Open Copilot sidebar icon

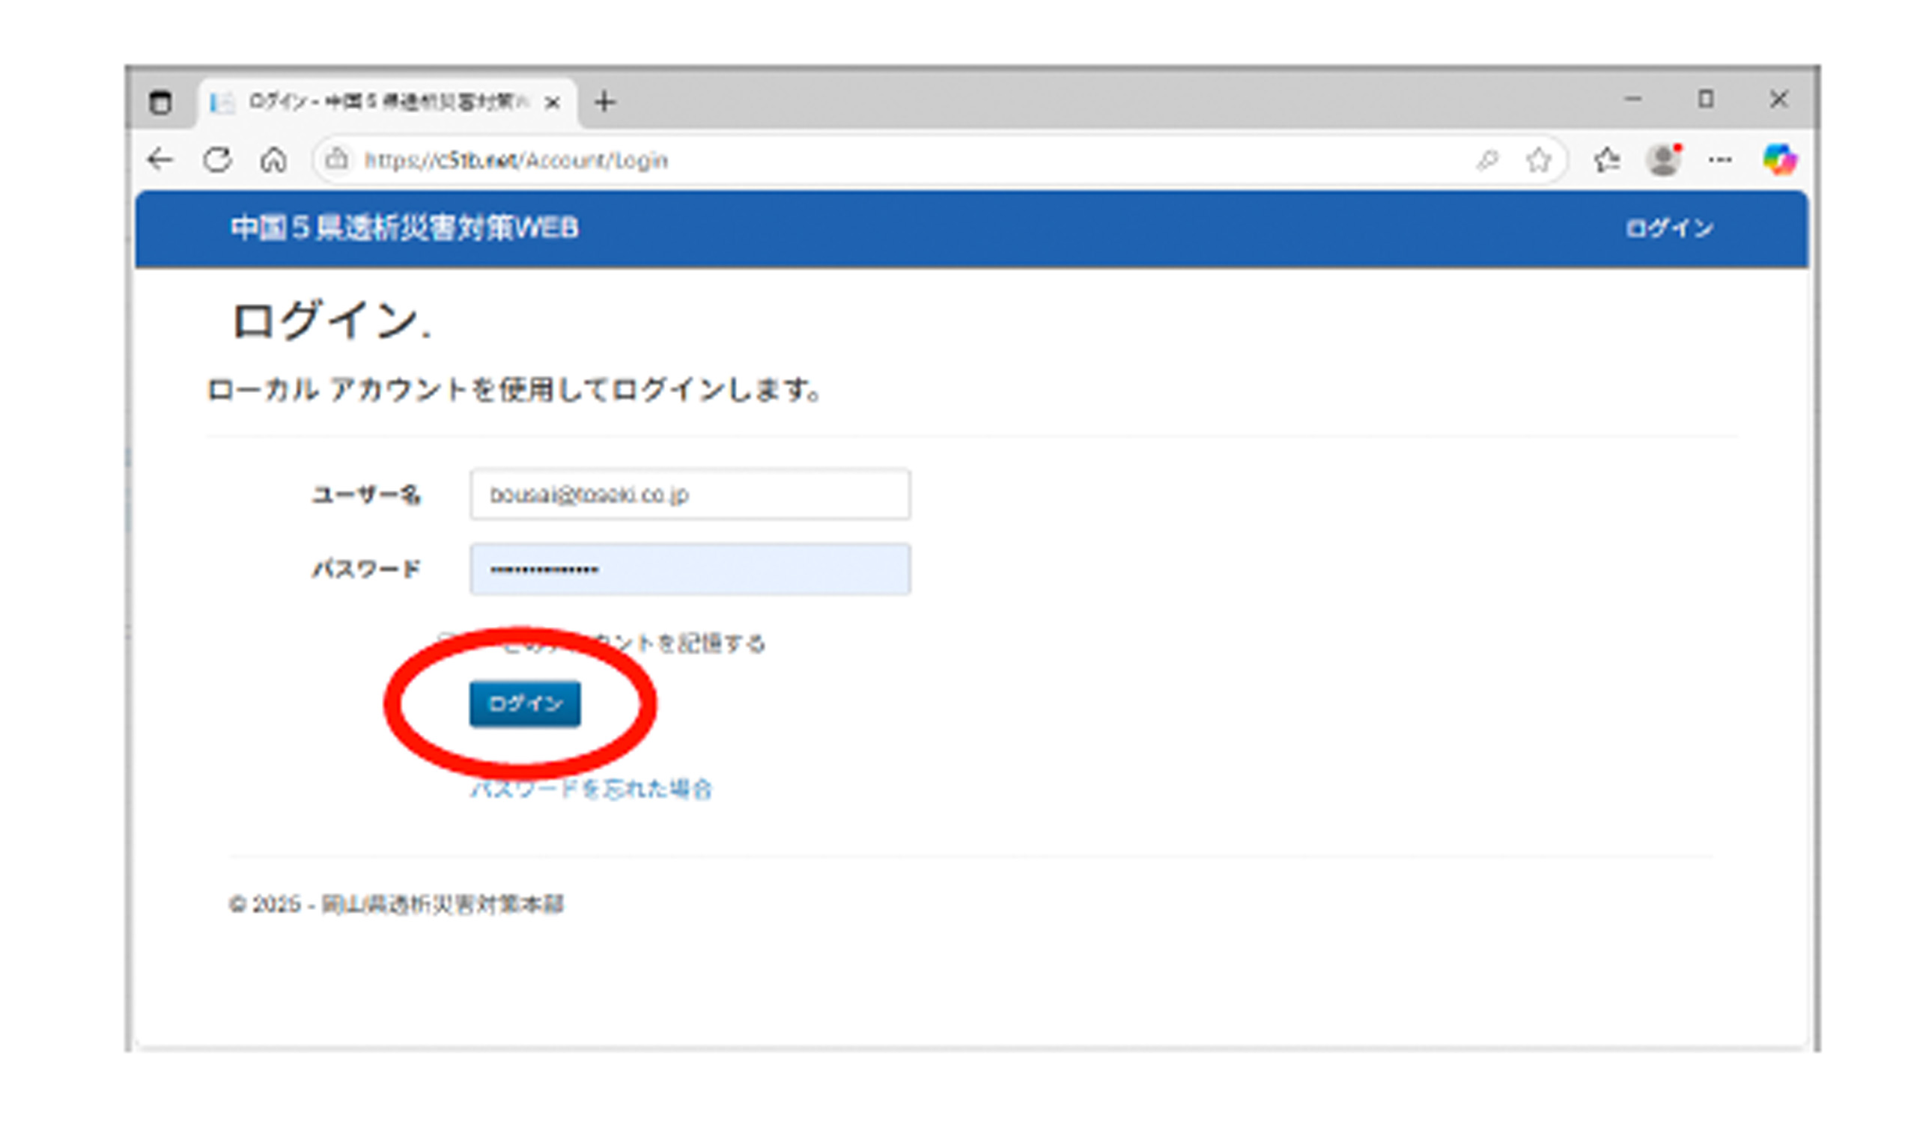(1779, 160)
